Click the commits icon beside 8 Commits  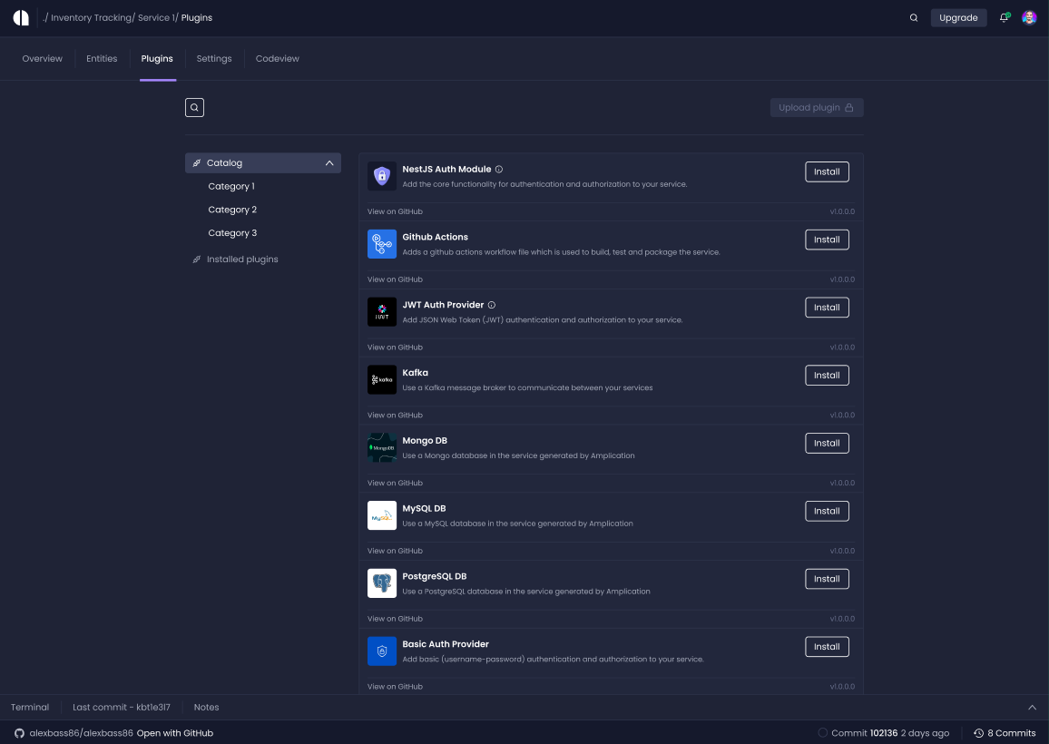click(x=978, y=732)
